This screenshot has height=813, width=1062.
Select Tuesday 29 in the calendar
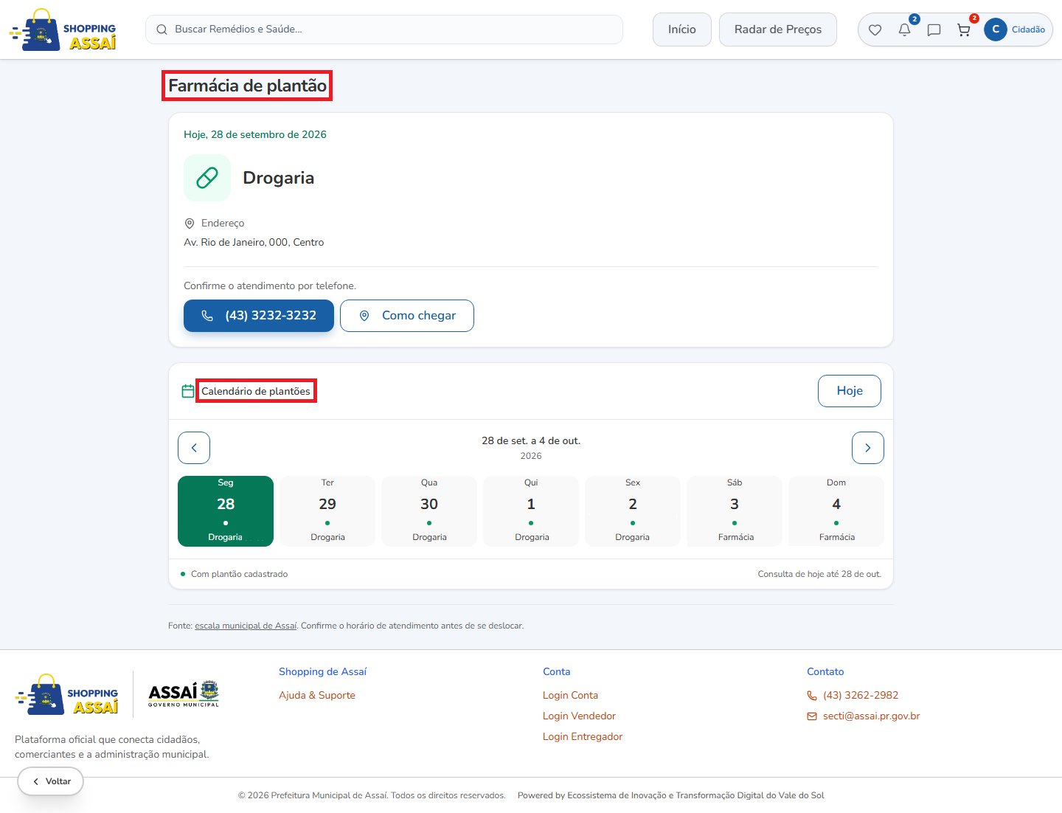tap(327, 511)
